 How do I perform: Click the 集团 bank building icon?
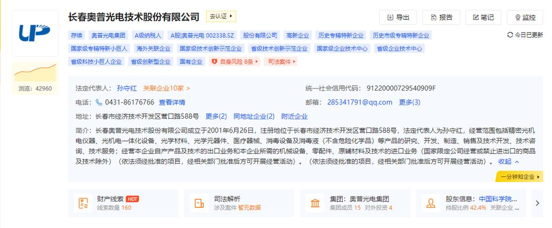click(315, 203)
